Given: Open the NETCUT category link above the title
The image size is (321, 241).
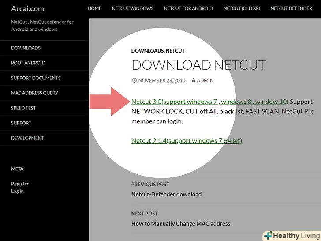Looking at the screenshot, I should click(175, 51).
